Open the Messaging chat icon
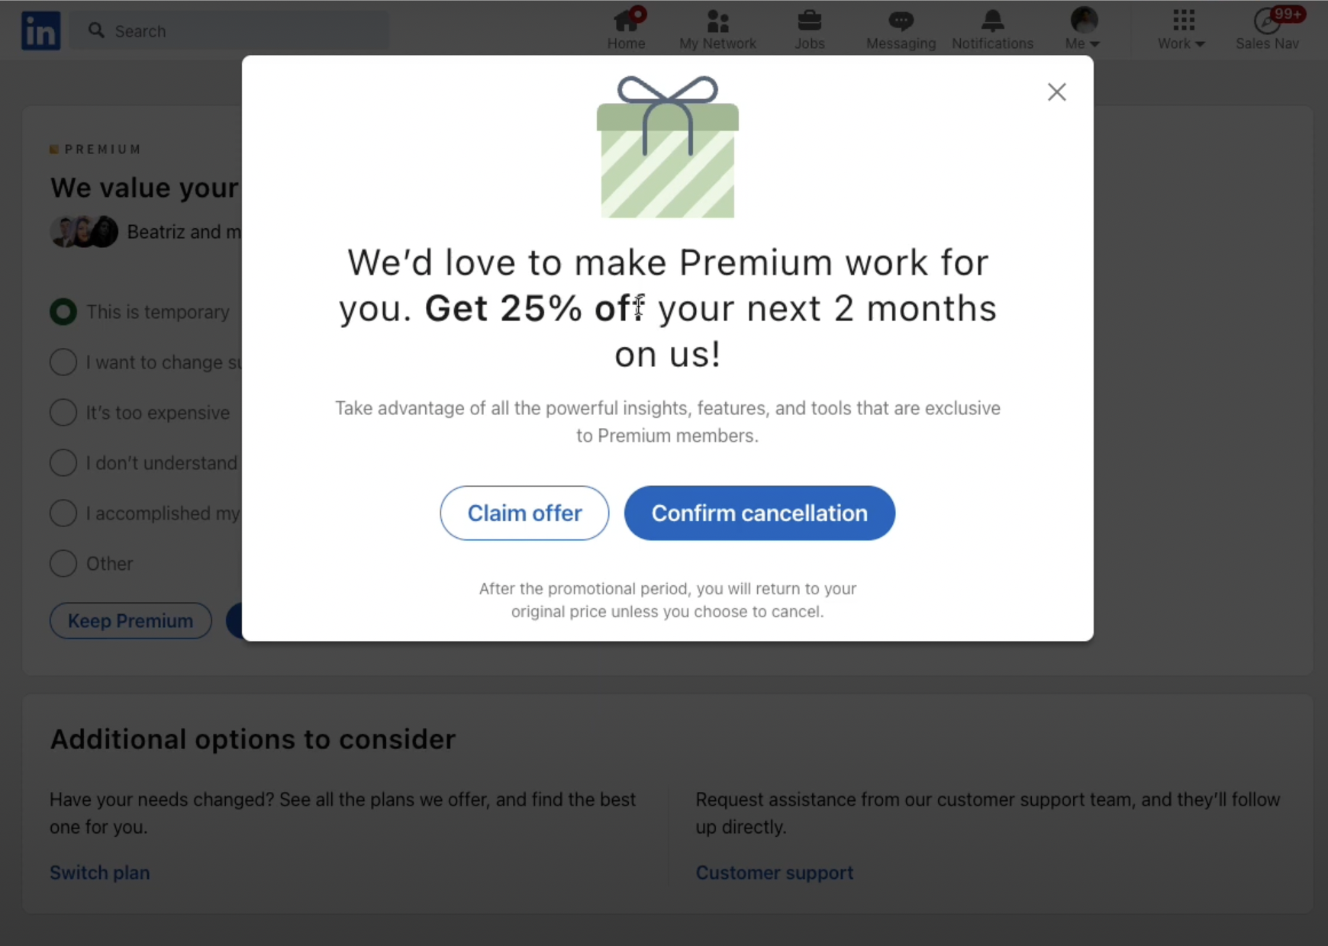The image size is (1328, 946). click(x=901, y=21)
